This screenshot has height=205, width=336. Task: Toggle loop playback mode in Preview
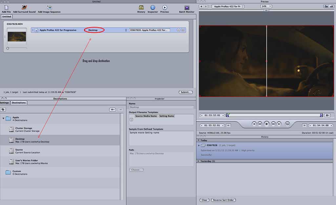287,124
